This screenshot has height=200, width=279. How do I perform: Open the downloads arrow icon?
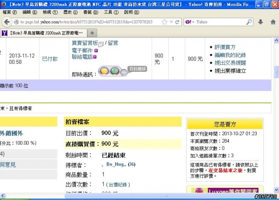coord(261,22)
